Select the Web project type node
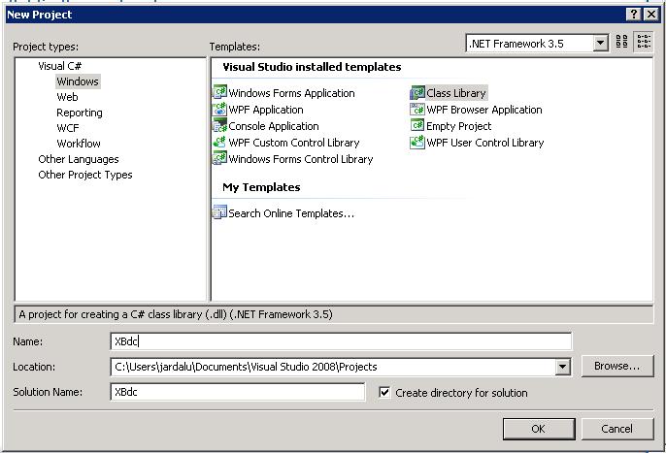666x453 pixels. point(67,97)
